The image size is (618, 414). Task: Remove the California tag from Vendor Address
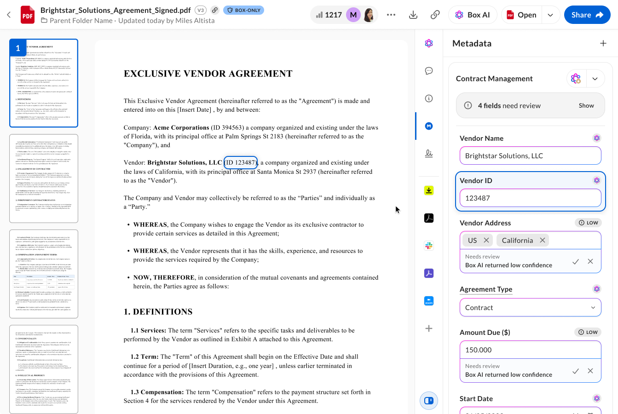pos(542,240)
